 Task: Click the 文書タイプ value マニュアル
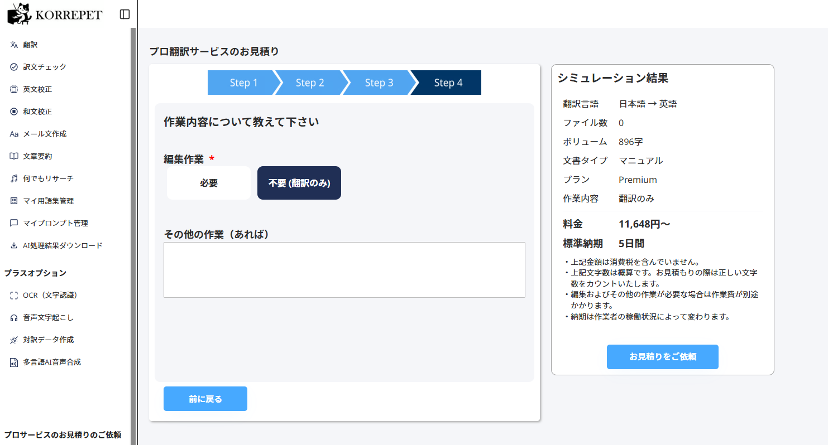click(641, 161)
